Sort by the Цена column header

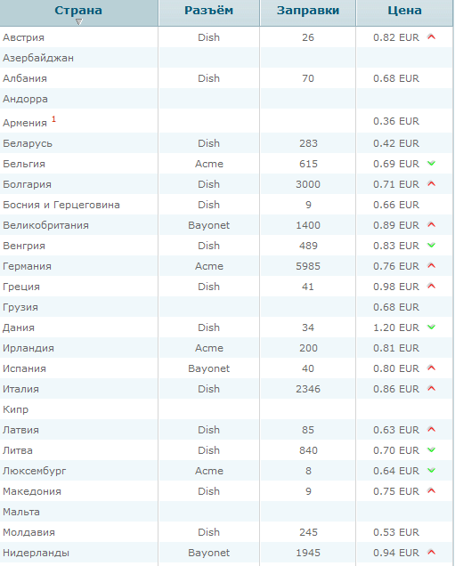click(x=404, y=11)
